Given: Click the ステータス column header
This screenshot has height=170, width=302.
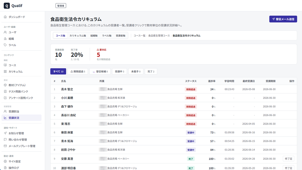Looking at the screenshot, I should pyautogui.click(x=191, y=81).
